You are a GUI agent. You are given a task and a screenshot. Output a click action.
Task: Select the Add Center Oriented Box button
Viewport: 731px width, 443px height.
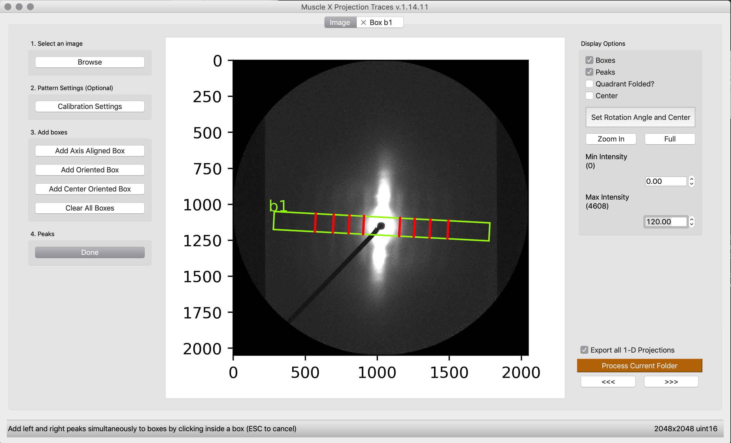coord(90,189)
